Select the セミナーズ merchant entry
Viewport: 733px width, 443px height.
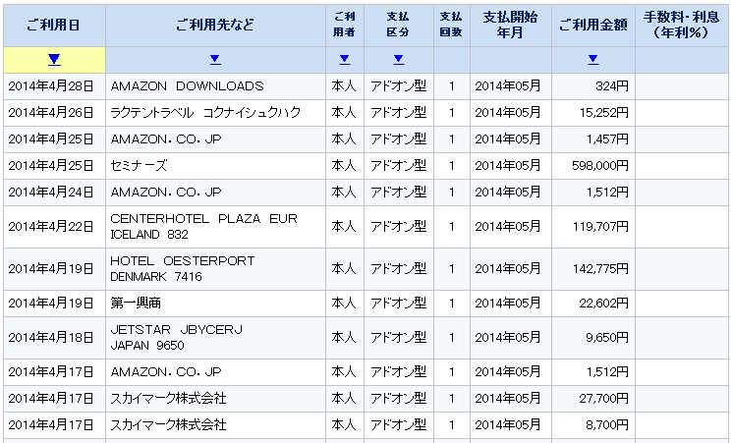[139, 165]
